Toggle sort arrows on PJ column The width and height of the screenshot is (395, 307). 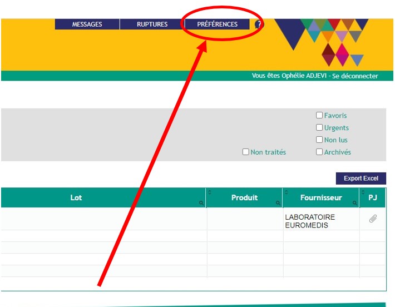[x=363, y=192]
